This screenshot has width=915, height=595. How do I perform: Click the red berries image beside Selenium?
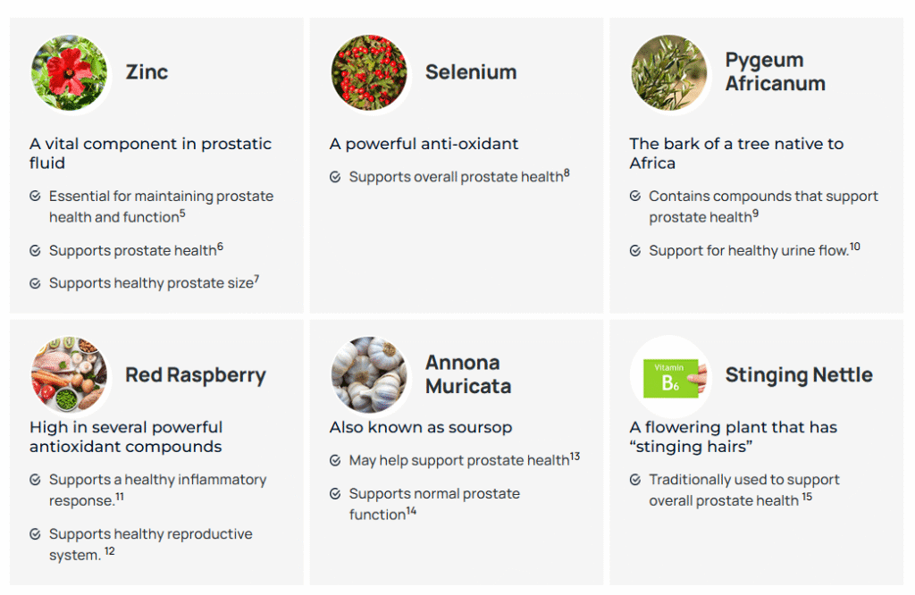point(369,72)
